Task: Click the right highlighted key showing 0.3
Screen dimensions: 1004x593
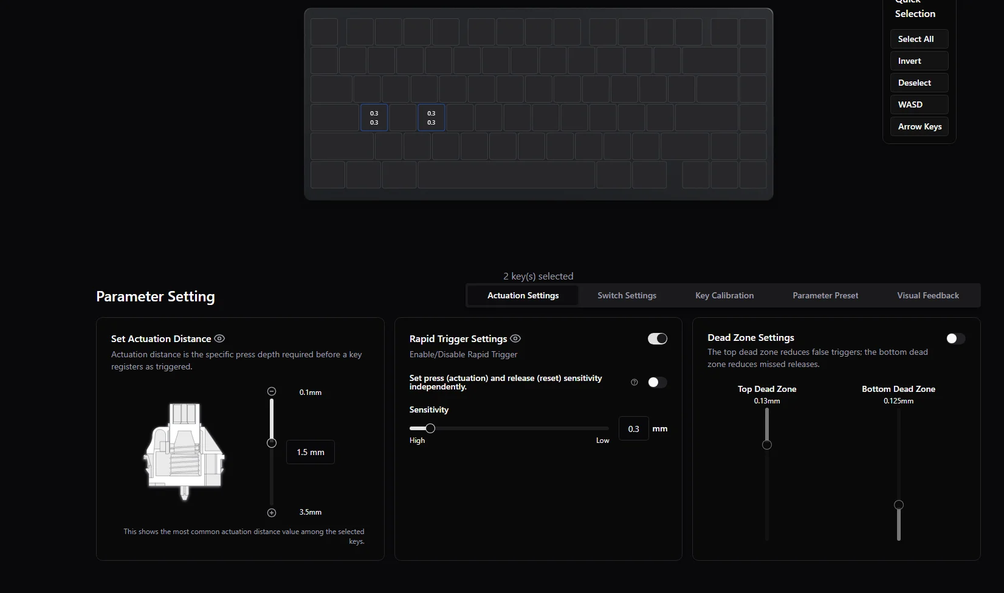Action: click(431, 118)
